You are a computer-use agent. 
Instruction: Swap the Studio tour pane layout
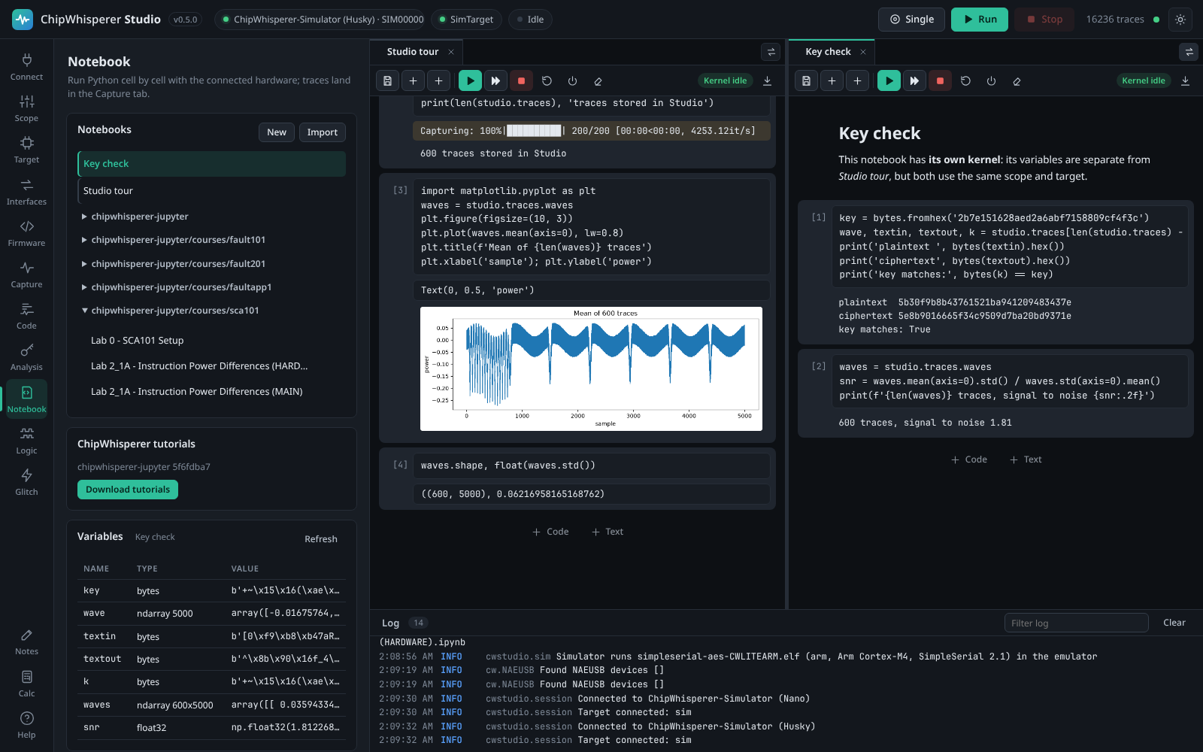click(770, 52)
